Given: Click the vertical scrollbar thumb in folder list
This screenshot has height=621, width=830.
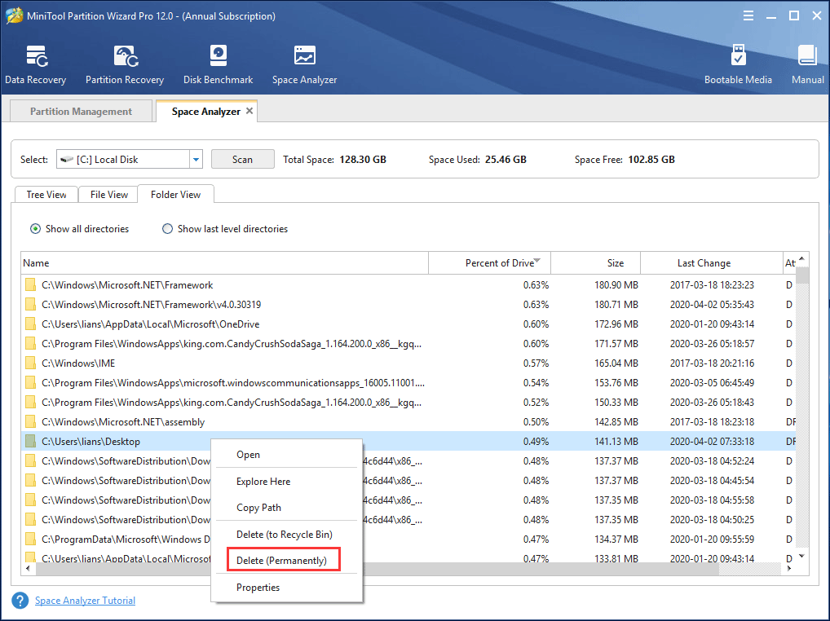Looking at the screenshot, I should 802,275.
